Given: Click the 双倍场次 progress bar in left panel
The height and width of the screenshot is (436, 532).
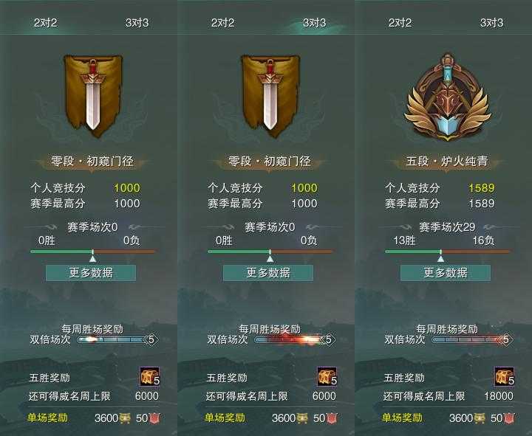Looking at the screenshot, I should tap(114, 339).
